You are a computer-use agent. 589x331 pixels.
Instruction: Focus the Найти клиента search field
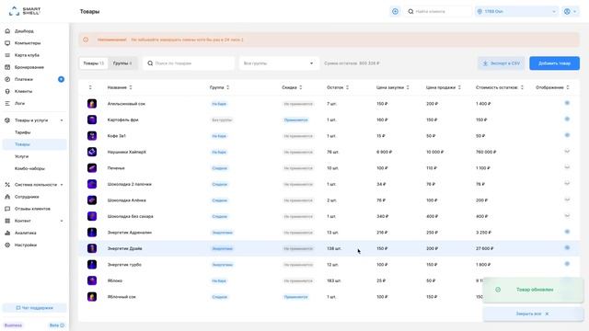438,12
